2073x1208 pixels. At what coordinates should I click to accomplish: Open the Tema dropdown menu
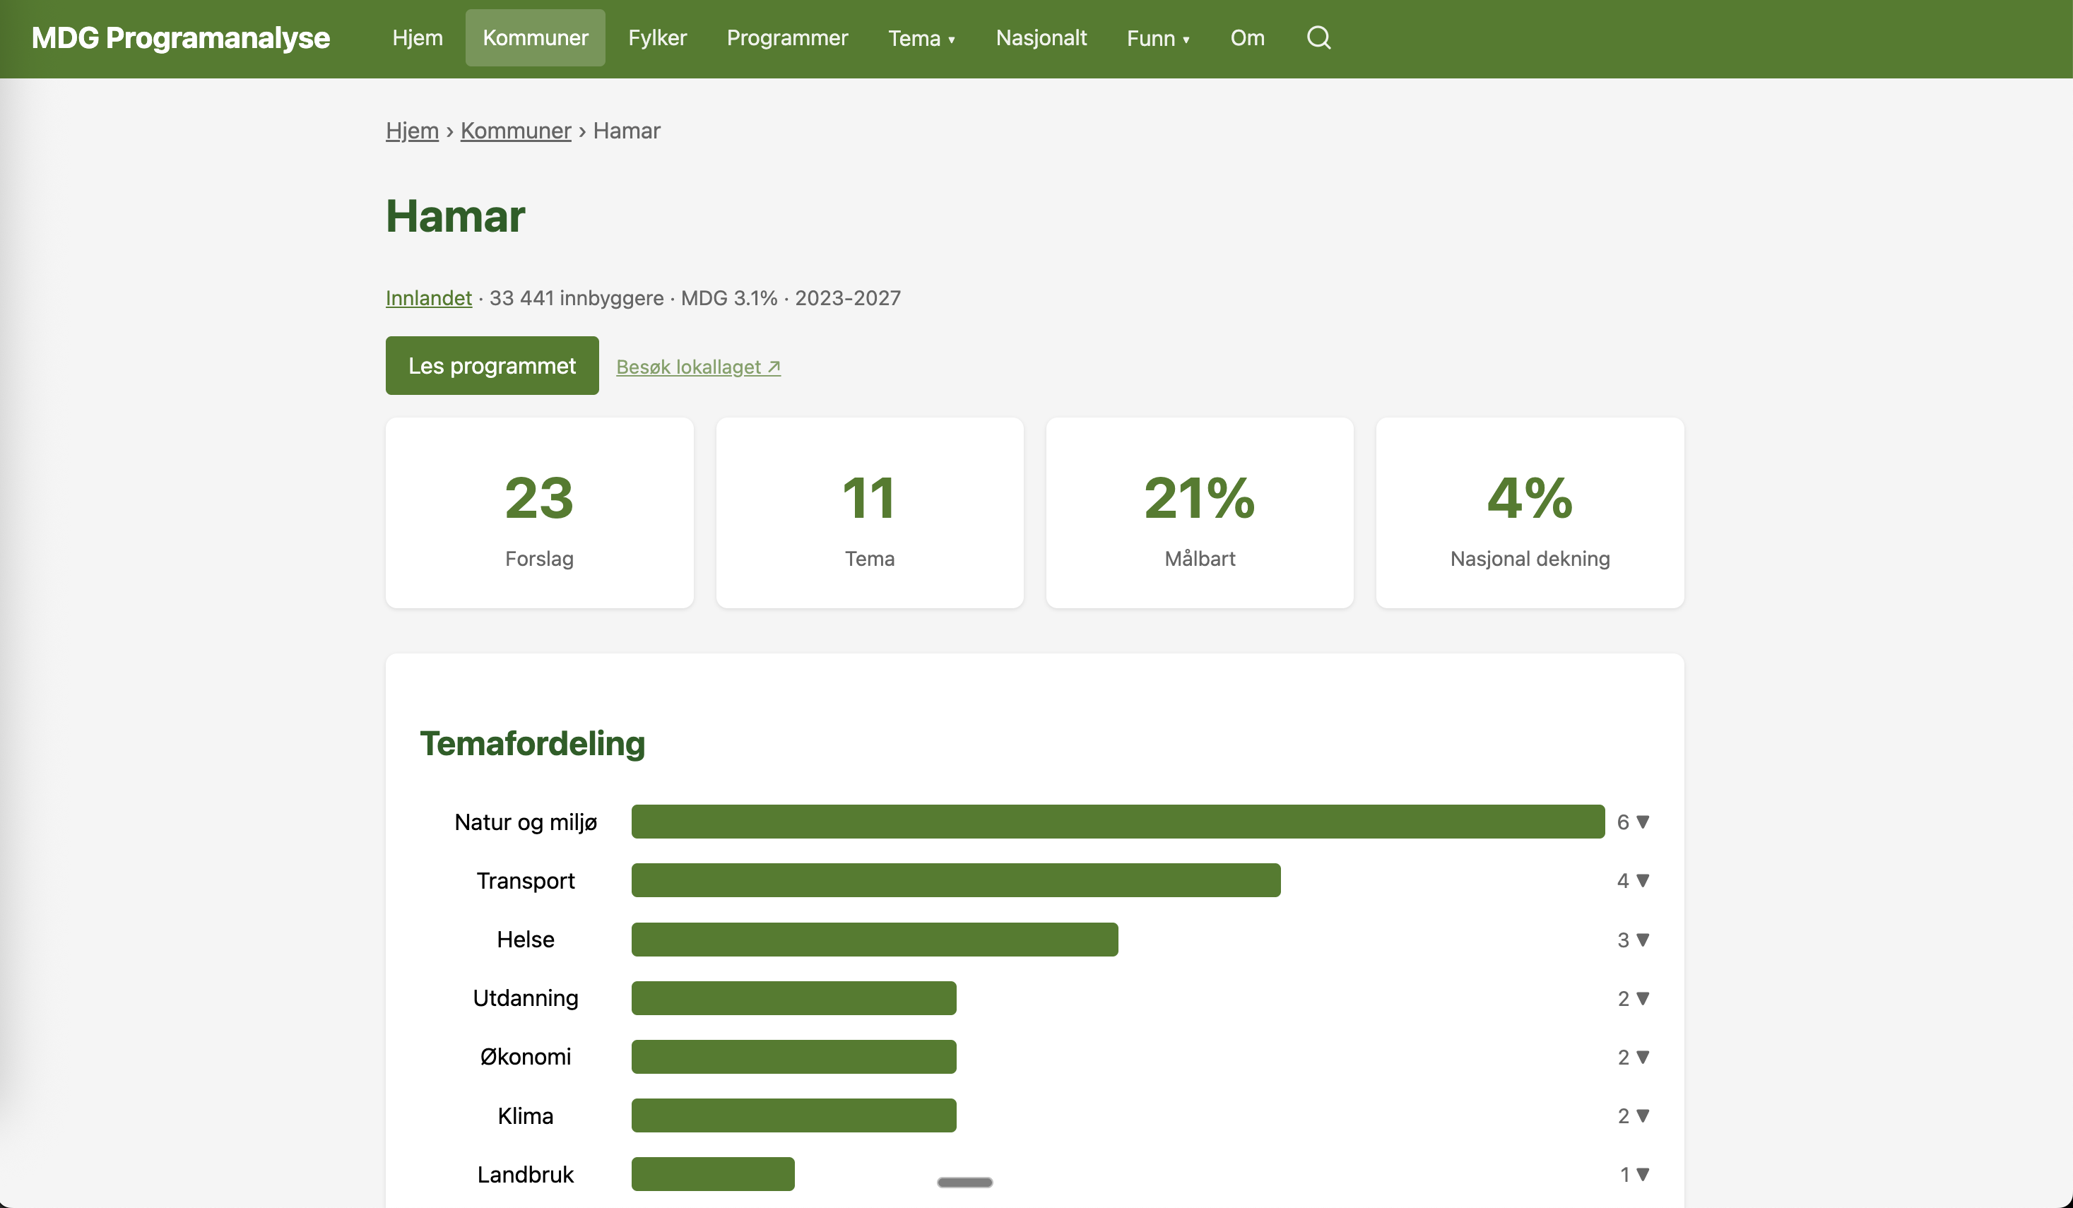921,38
